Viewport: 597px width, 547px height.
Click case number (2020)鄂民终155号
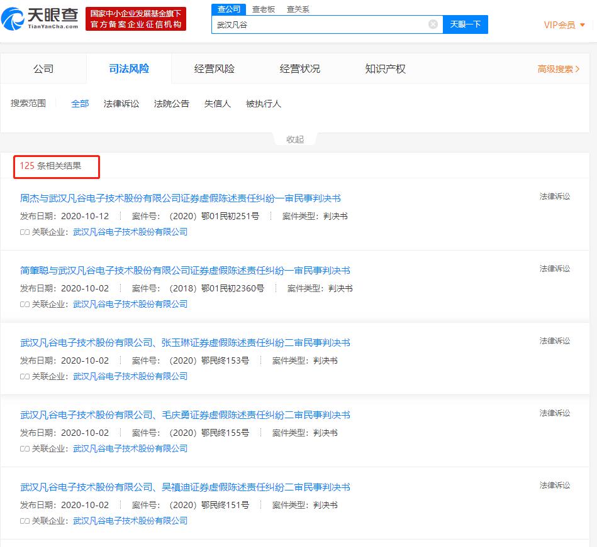click(209, 433)
